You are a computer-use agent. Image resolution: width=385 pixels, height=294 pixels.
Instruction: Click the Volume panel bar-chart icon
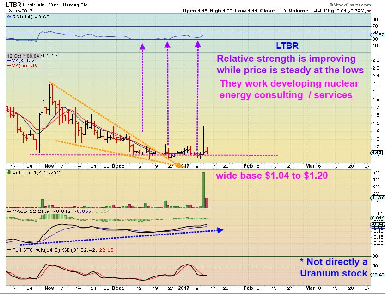click(9, 172)
